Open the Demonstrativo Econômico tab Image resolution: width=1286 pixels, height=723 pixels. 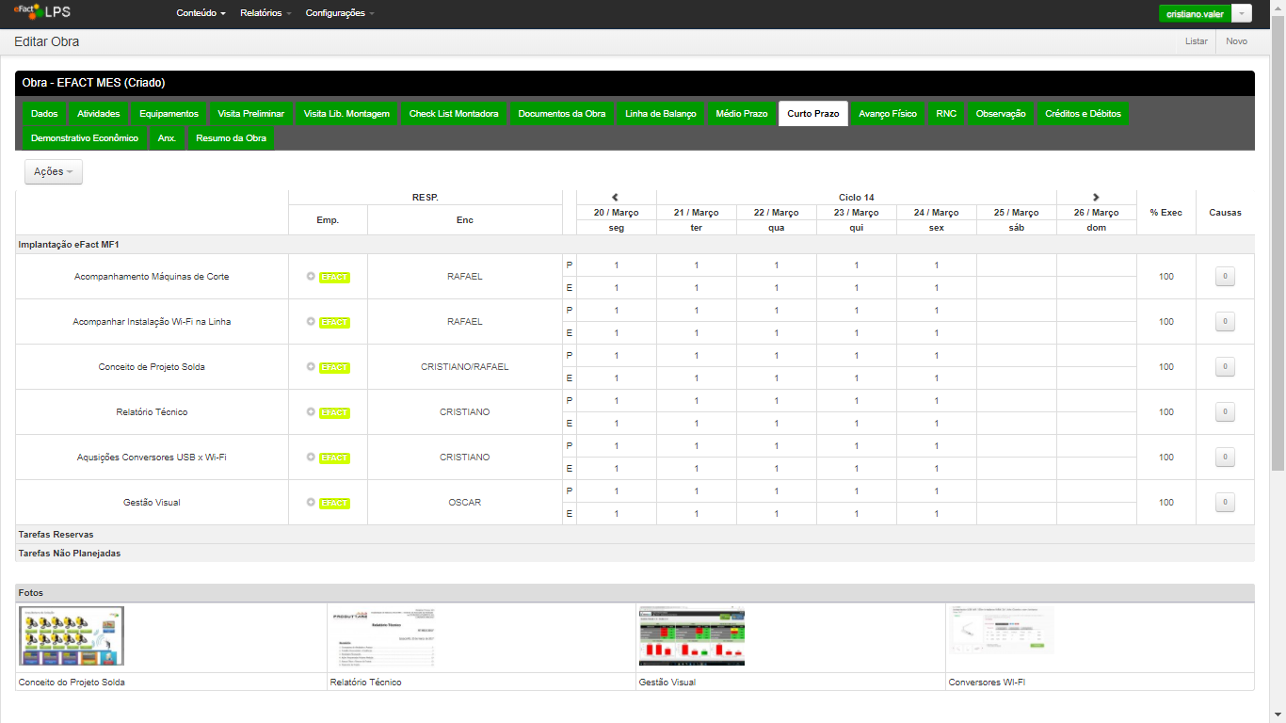tap(85, 138)
